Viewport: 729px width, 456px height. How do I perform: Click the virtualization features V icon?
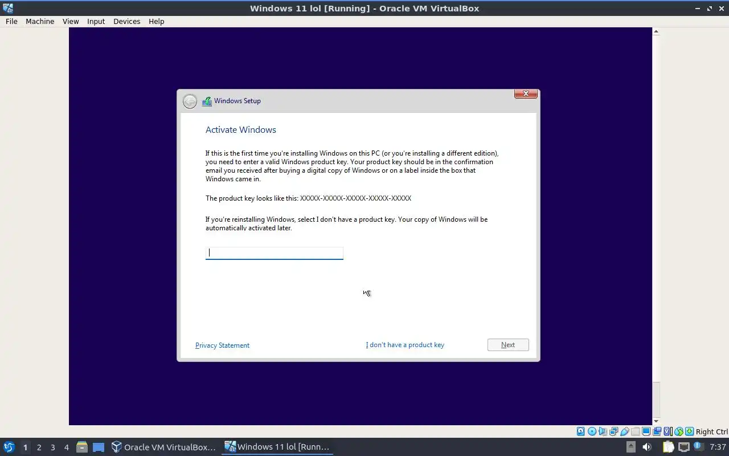668,431
